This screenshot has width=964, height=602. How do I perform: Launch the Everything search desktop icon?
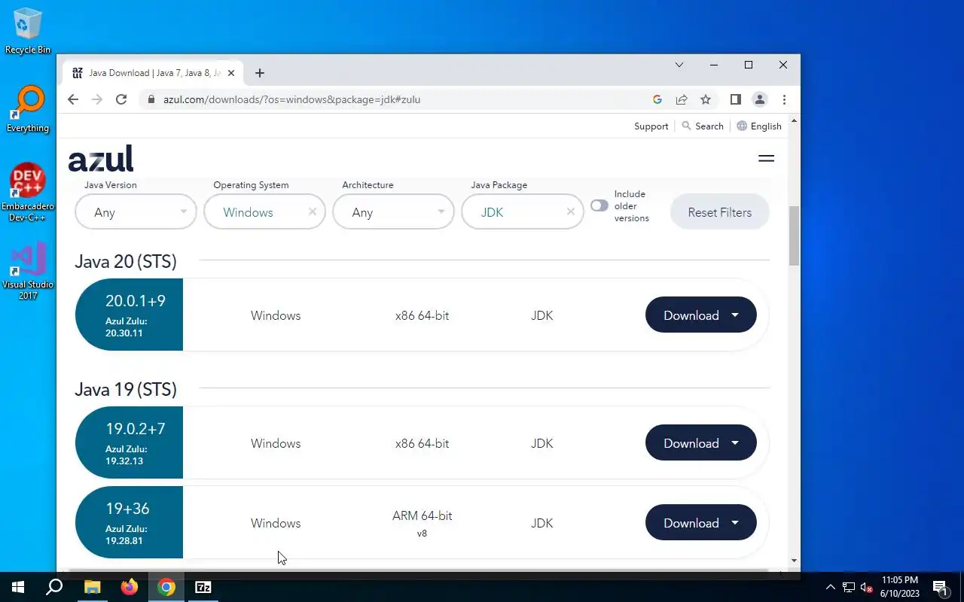click(28, 110)
